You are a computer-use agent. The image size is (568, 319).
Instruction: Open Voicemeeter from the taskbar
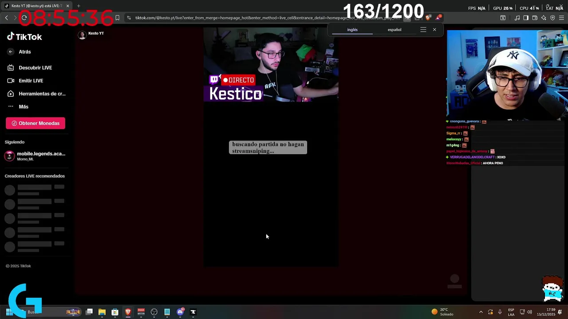(x=141, y=312)
